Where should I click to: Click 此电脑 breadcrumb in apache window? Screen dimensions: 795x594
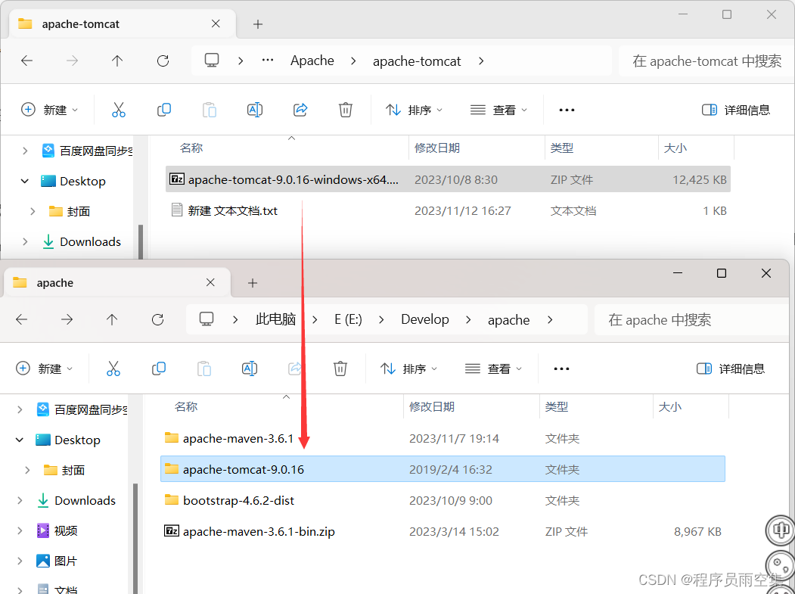[x=275, y=319]
